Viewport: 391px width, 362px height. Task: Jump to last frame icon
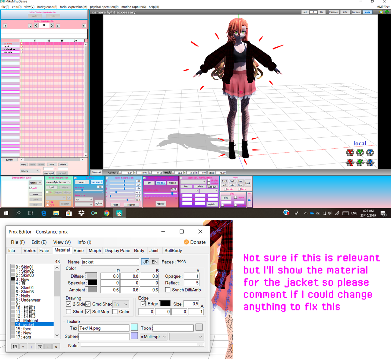[x=84, y=26]
